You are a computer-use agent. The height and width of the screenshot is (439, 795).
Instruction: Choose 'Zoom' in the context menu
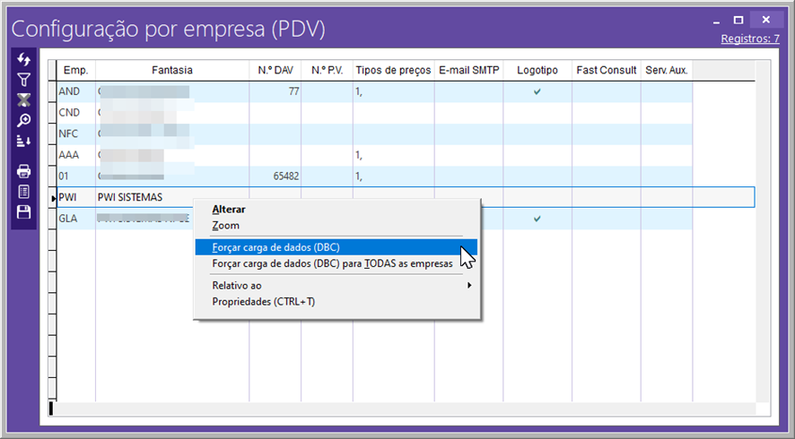(226, 226)
